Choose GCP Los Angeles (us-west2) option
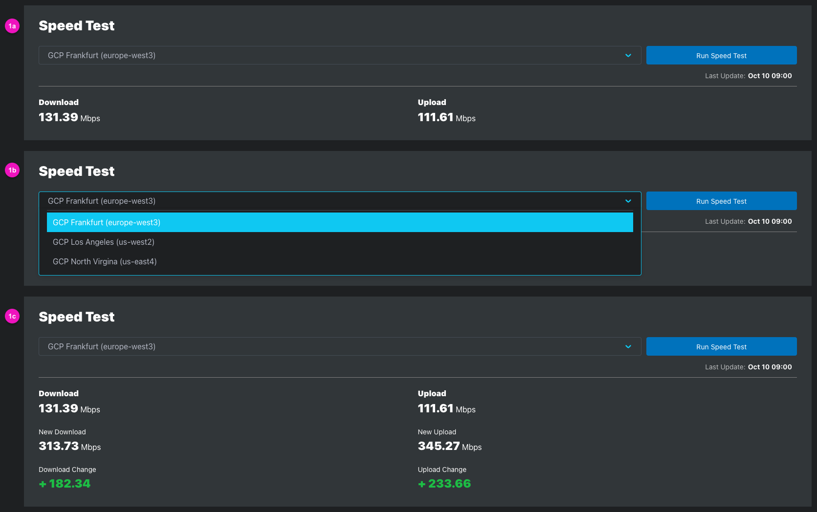The width and height of the screenshot is (817, 512). [x=104, y=242]
